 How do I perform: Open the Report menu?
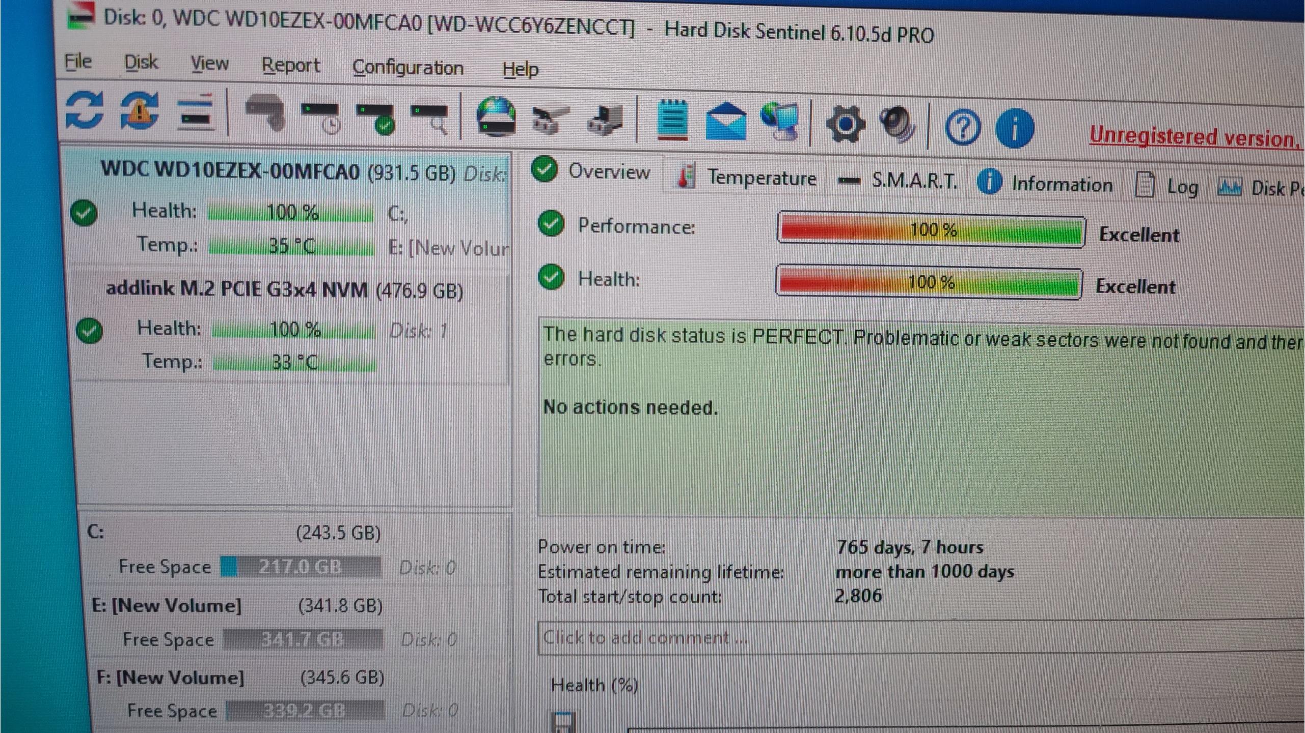[x=291, y=66]
